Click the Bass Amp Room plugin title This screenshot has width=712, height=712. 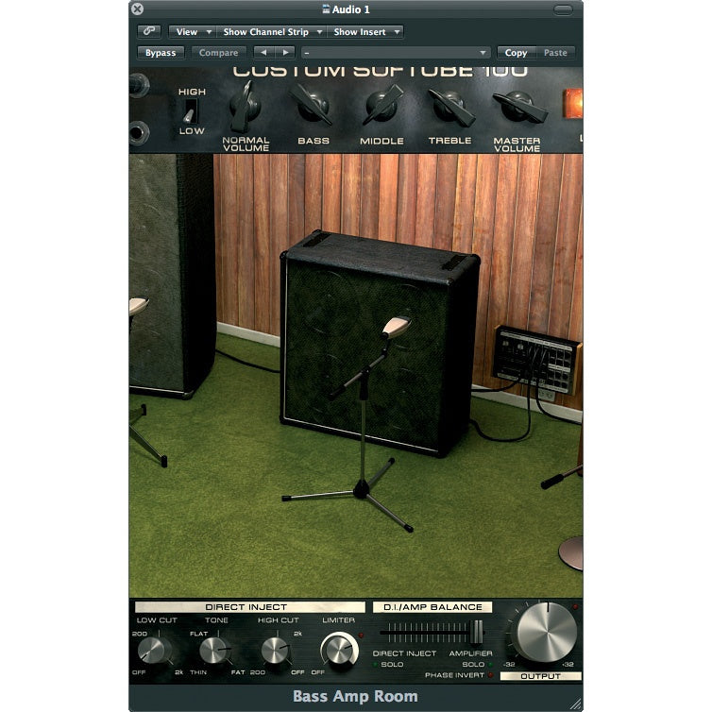356,696
